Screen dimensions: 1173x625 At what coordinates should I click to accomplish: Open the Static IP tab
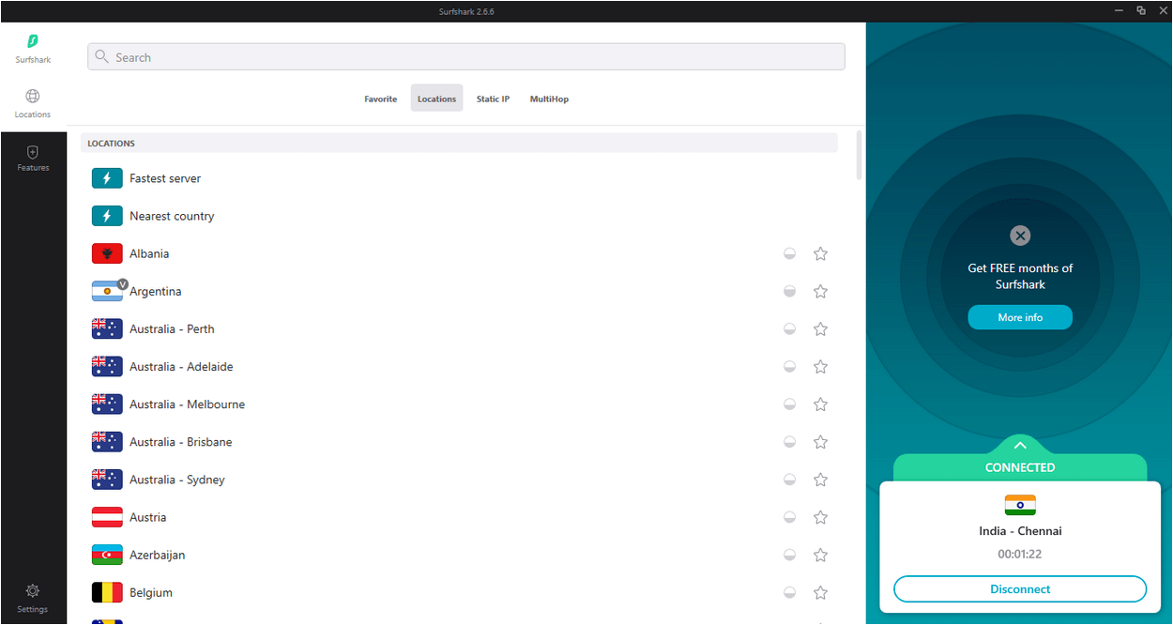(x=493, y=99)
